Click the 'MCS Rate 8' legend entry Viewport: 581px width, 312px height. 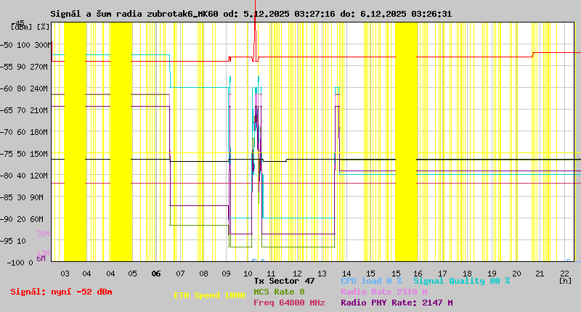(279, 292)
